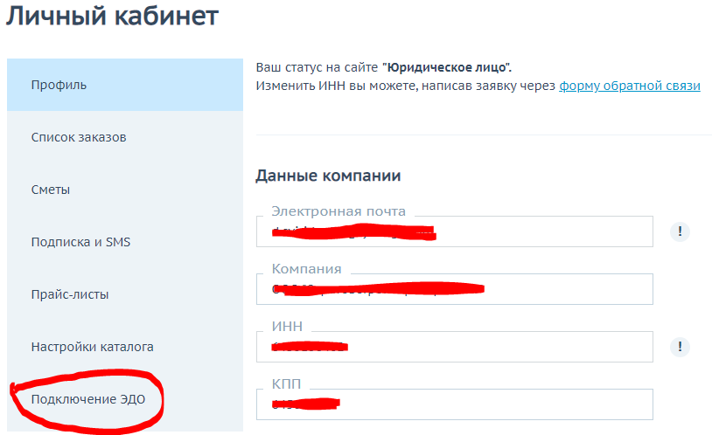Follow the форму обратной связи link
This screenshot has width=712, height=435.
630,86
